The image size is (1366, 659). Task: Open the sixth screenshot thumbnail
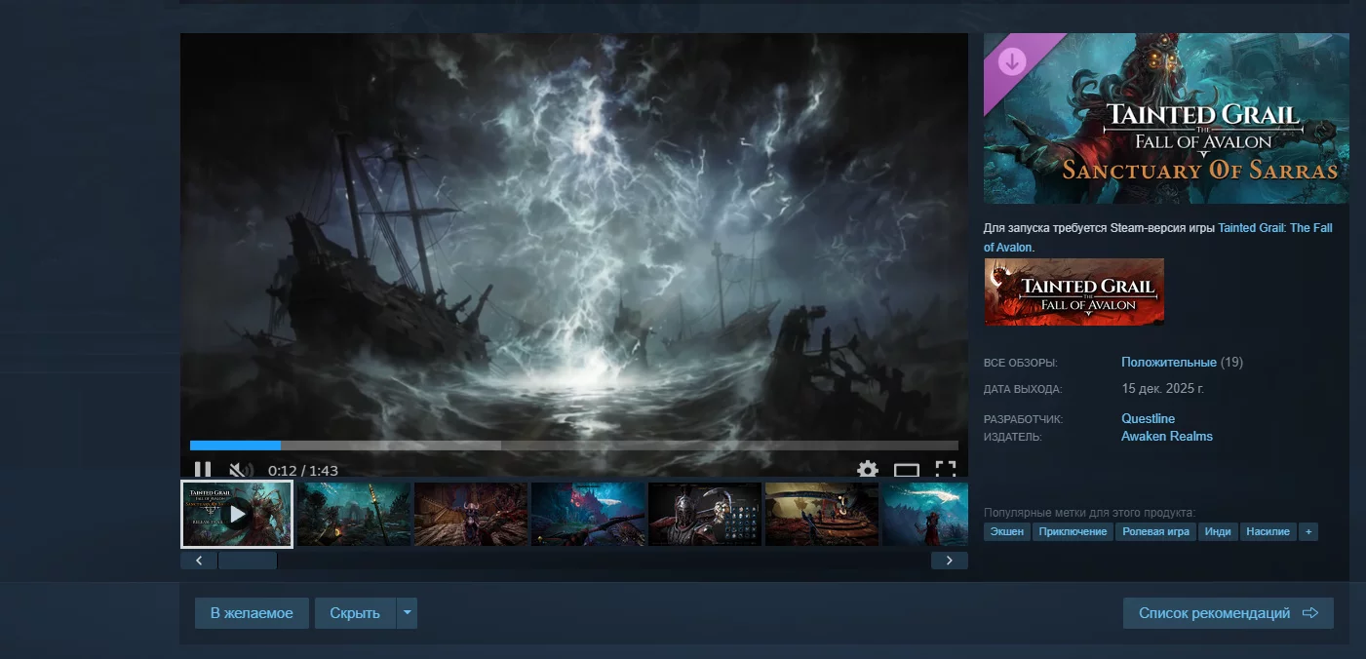[822, 514]
